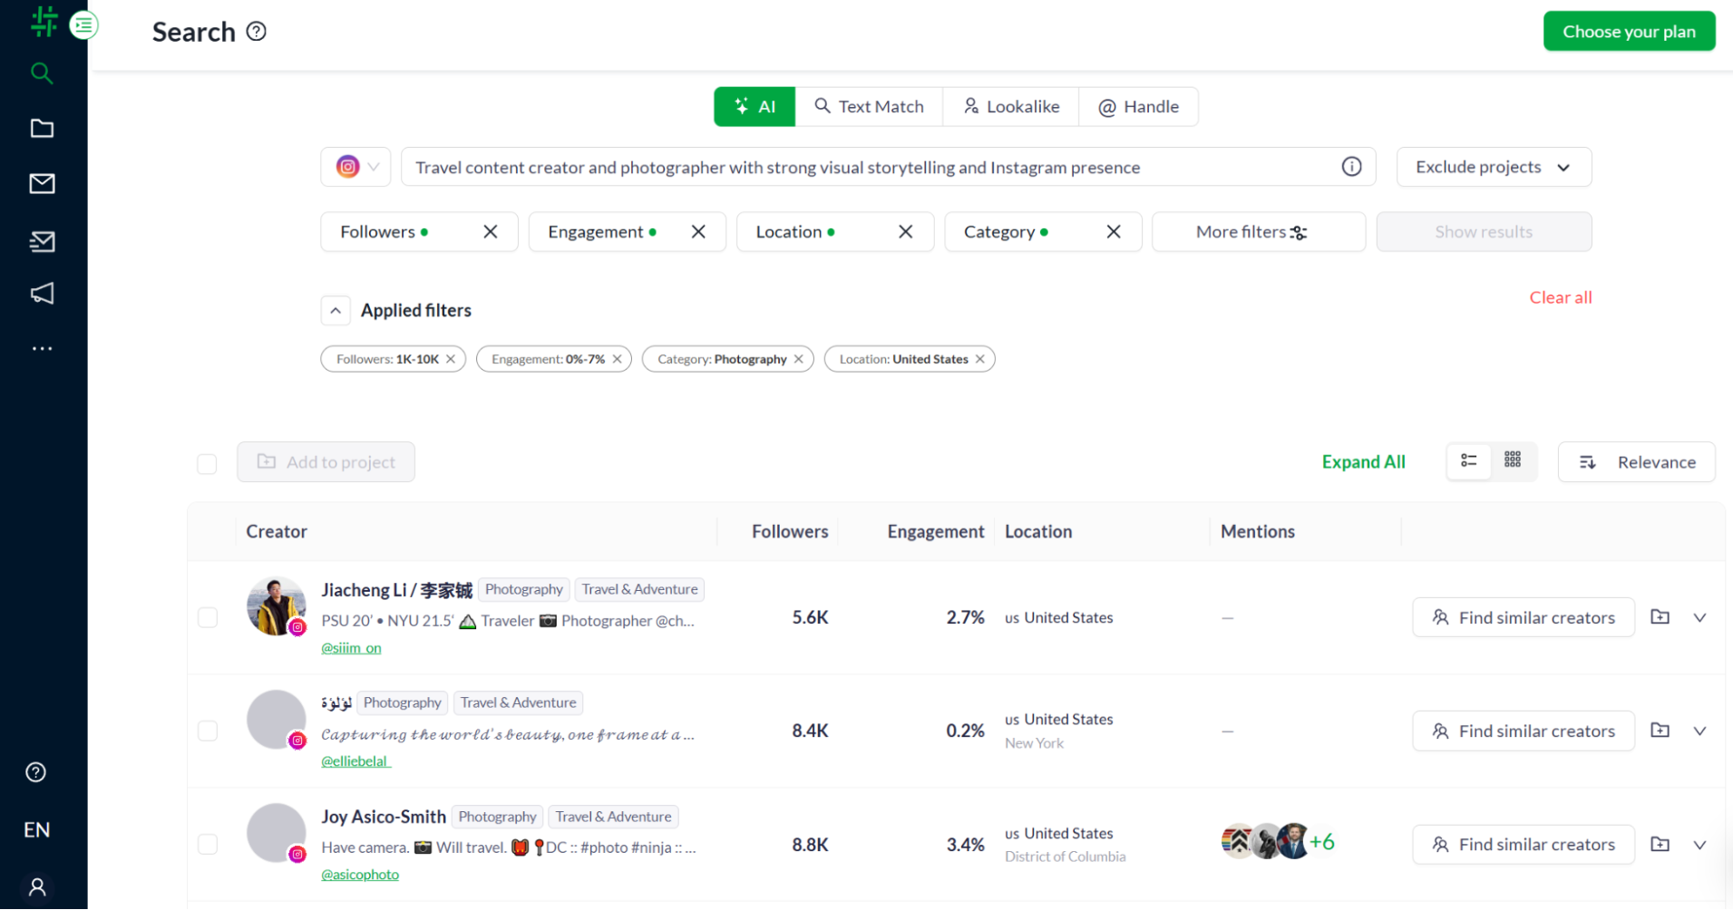Screen dimensions: 1733x910
Task: Remove the Location filter with its X
Action: point(905,232)
